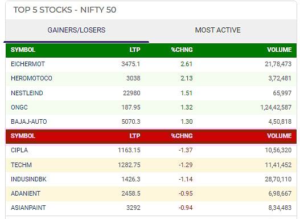This screenshot has height=219, width=300.
Task: Click TECHM price 1282.75
Action: (x=129, y=165)
